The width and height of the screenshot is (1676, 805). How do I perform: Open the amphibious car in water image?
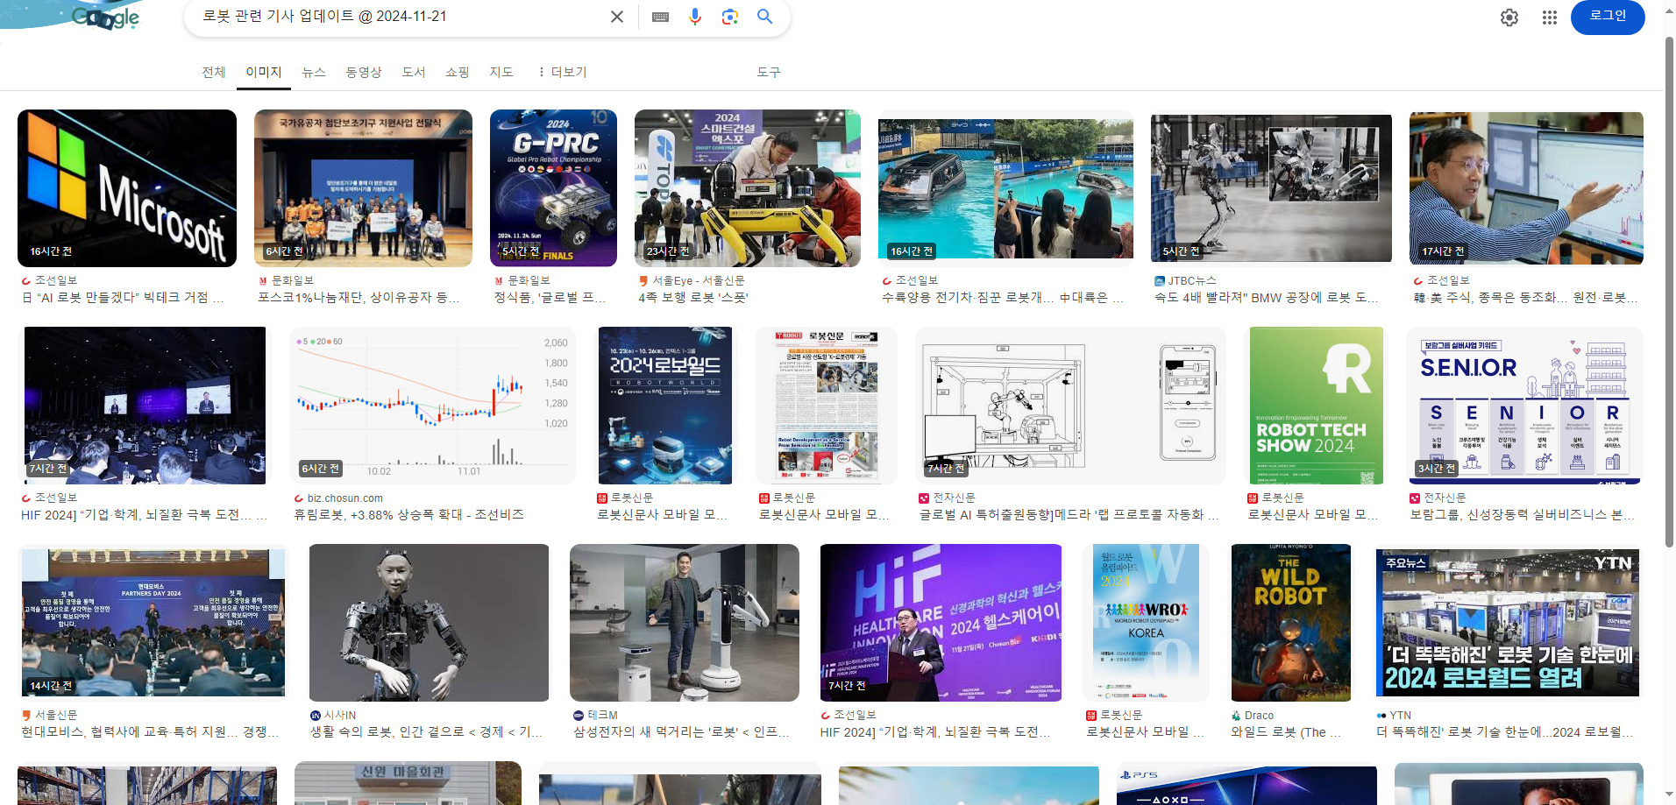point(1005,188)
